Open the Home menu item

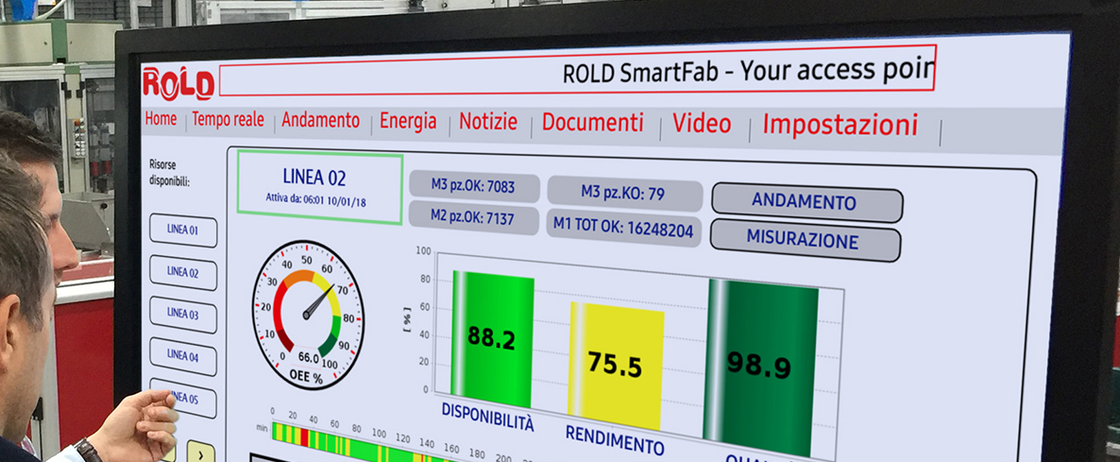pos(161,118)
